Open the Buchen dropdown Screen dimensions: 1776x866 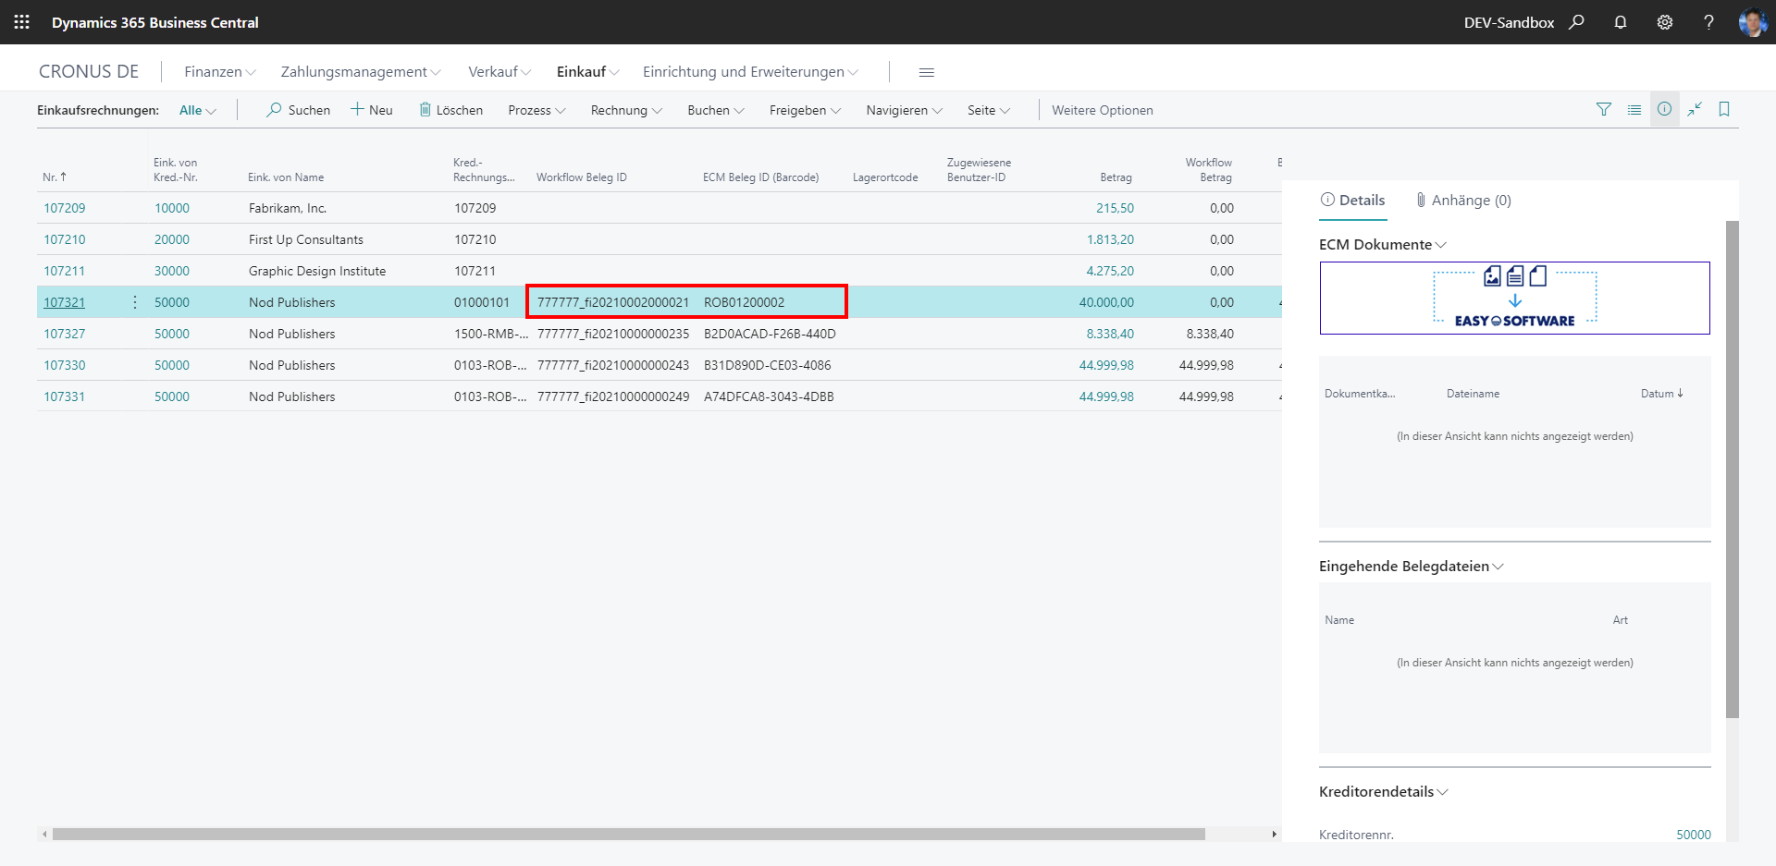click(715, 111)
